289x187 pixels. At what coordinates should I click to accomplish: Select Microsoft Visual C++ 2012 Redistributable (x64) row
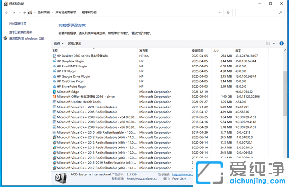[x=159, y=137]
